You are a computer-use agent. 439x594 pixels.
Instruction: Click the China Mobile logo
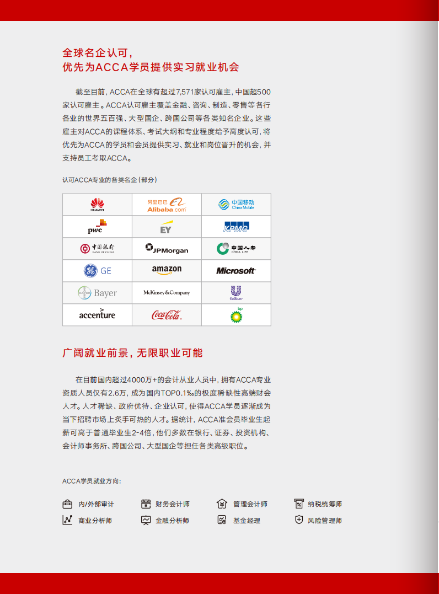237,205
